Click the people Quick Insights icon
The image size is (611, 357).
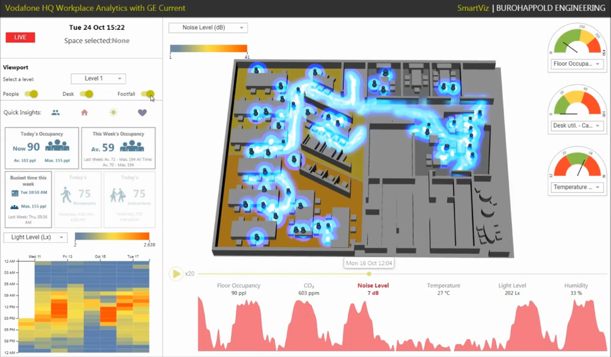pos(56,112)
